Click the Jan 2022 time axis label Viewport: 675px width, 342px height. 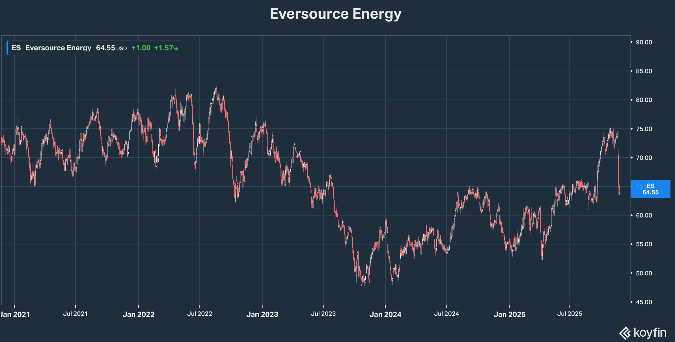click(x=139, y=314)
